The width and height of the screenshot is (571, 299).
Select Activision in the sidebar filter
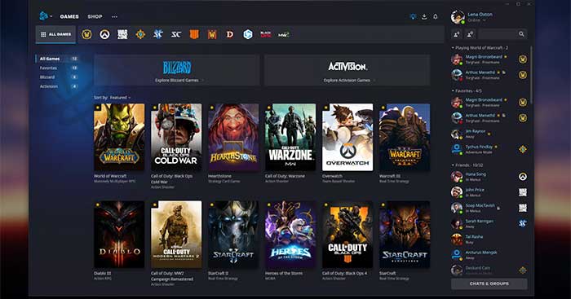click(x=58, y=86)
